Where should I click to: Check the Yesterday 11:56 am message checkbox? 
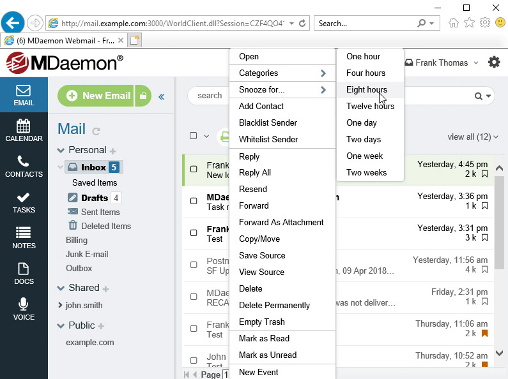click(x=194, y=265)
